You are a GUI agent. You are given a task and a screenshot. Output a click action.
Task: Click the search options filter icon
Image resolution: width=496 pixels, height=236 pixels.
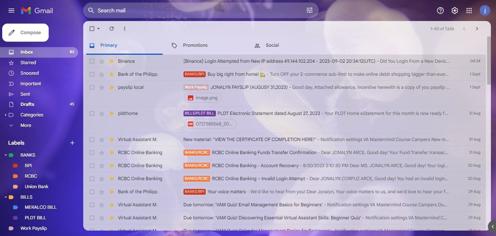click(x=310, y=10)
